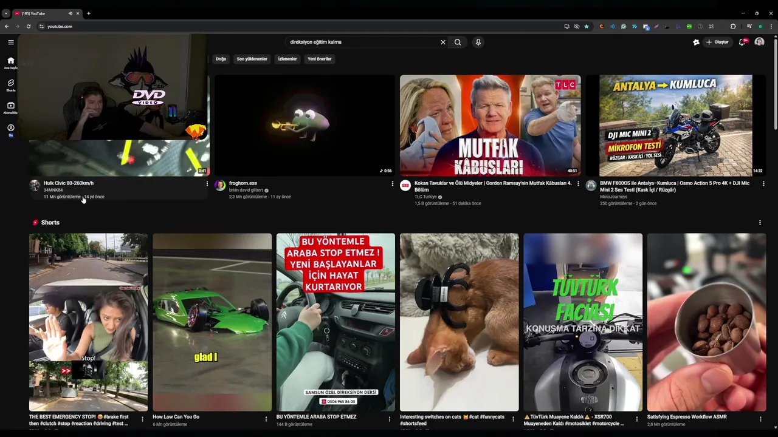This screenshot has width=778, height=437.
Task: Click the bookmark star in address bar
Action: point(587,26)
